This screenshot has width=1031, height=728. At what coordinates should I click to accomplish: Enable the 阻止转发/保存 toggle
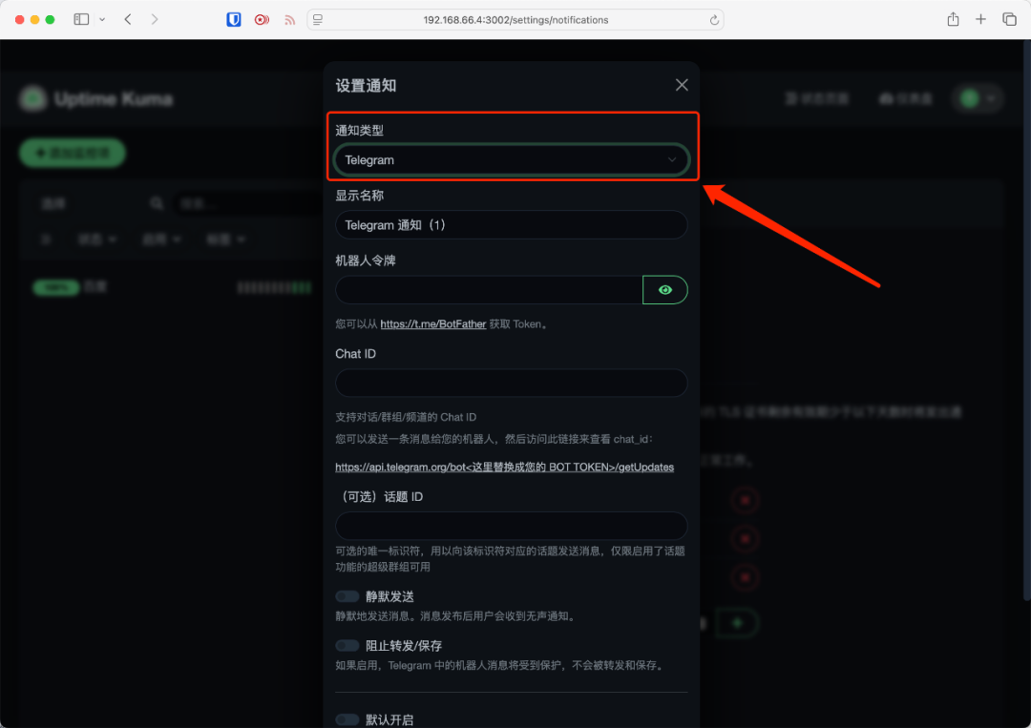[347, 646]
